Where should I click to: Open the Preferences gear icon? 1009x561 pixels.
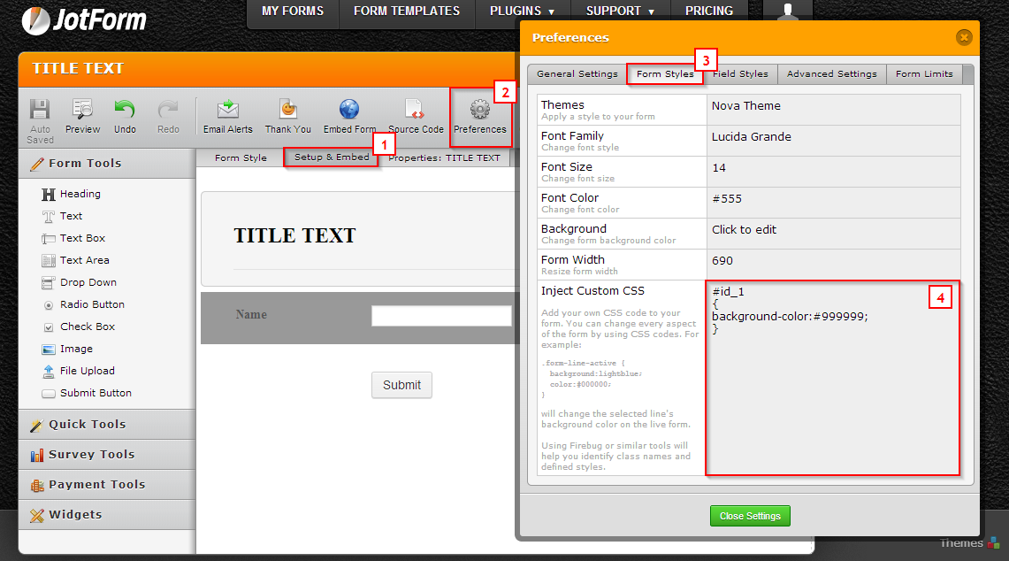pos(480,111)
